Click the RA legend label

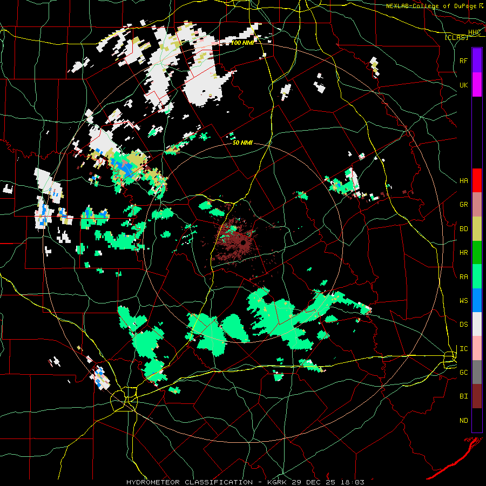click(463, 277)
